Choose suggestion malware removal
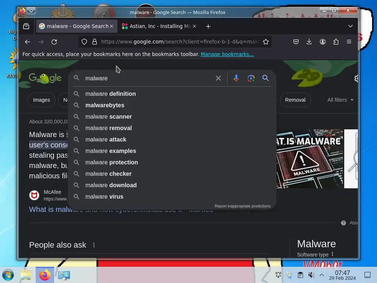Image resolution: width=377 pixels, height=283 pixels. (172, 128)
